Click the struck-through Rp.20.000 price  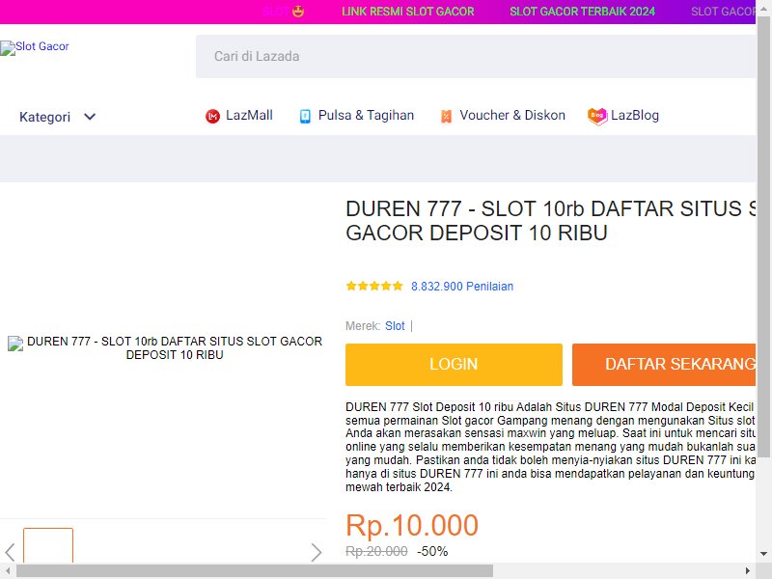click(x=376, y=551)
